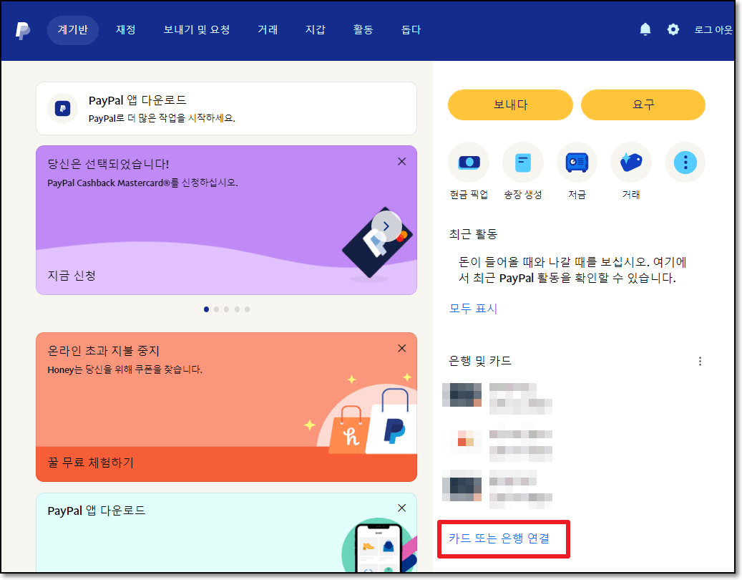
Task: Dismiss the Honey coupon banner with its X
Action: 401,348
